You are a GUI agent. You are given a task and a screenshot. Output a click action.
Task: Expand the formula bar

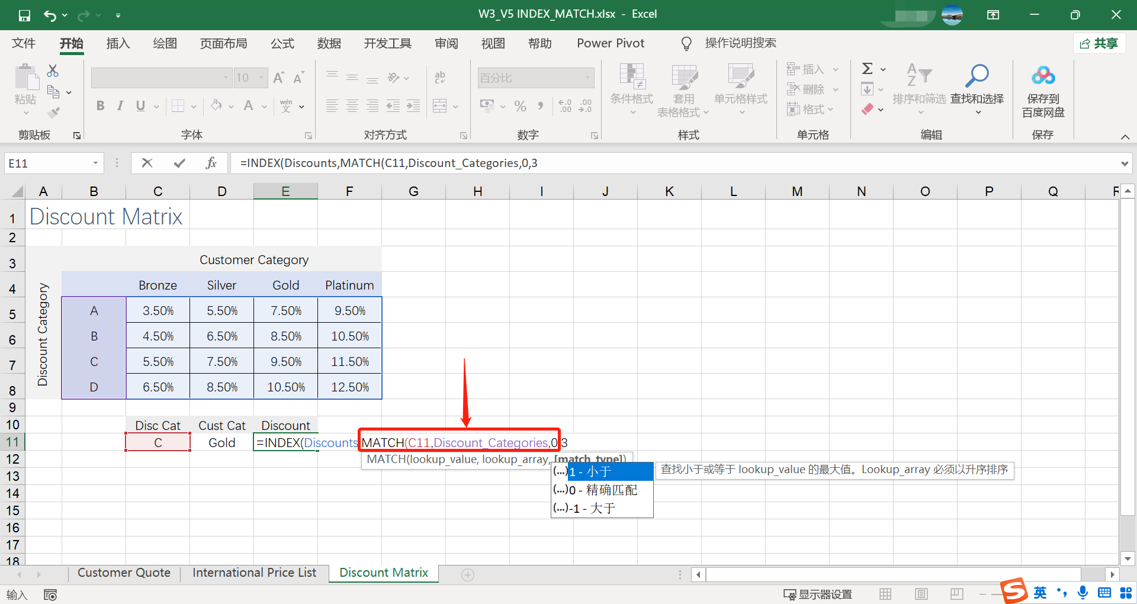point(1125,163)
